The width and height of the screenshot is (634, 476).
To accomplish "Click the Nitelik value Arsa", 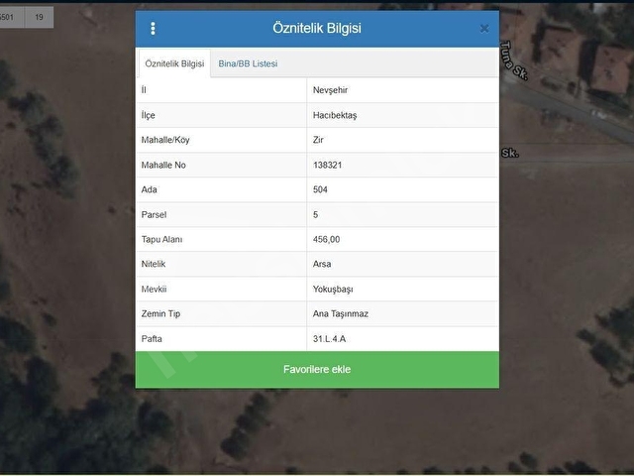I will pos(322,264).
